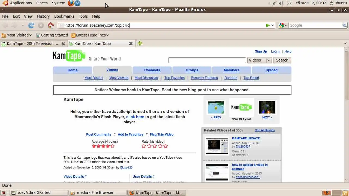Close the KamTape - KamTape tab
Image resolution: width=349 pixels, height=196 pixels.
pyautogui.click(x=131, y=44)
